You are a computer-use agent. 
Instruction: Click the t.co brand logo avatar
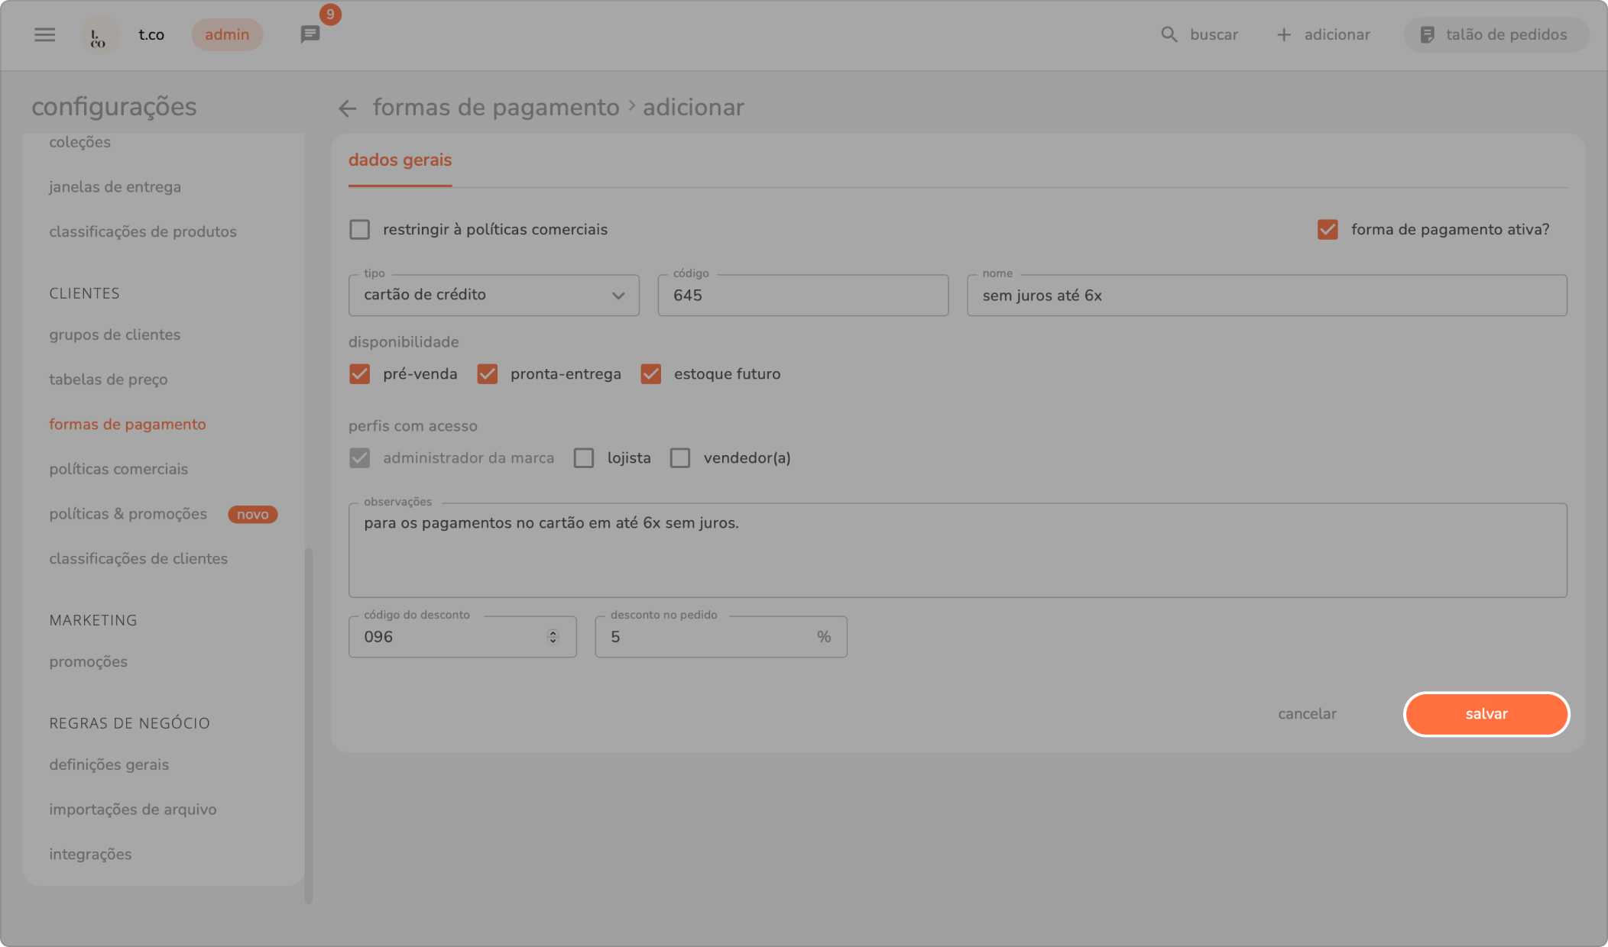99,35
